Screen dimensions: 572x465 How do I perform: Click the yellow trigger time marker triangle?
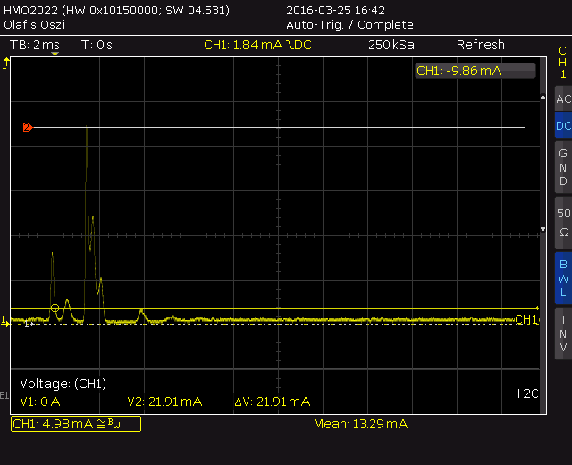(x=55, y=55)
